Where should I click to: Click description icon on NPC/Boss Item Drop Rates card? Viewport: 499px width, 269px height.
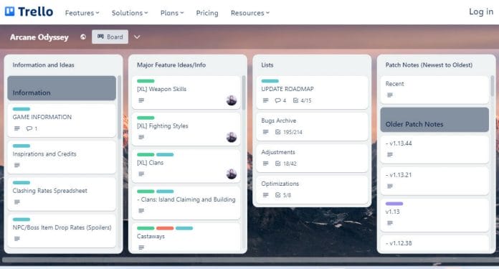coord(17,239)
